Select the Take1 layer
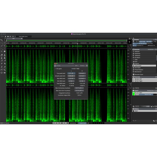Viewport: 157px width, 157px height. click(x=148, y=93)
